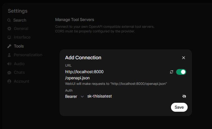The width and height of the screenshot is (212, 129).
Task: Save the new connection
Action: click(179, 107)
